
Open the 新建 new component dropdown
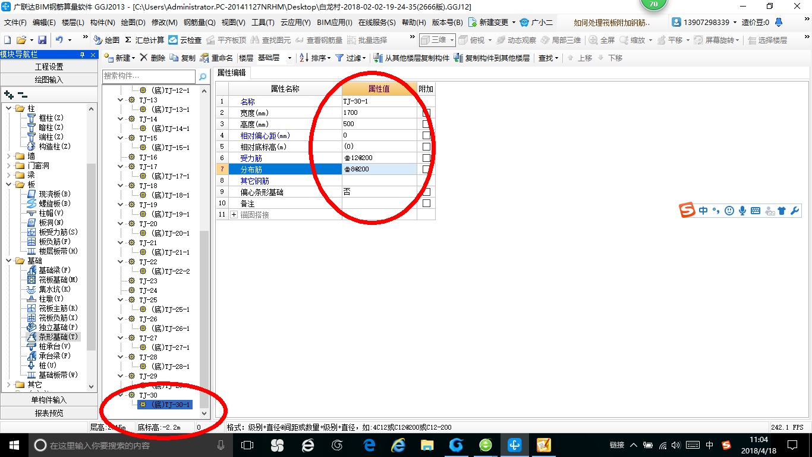[119, 58]
